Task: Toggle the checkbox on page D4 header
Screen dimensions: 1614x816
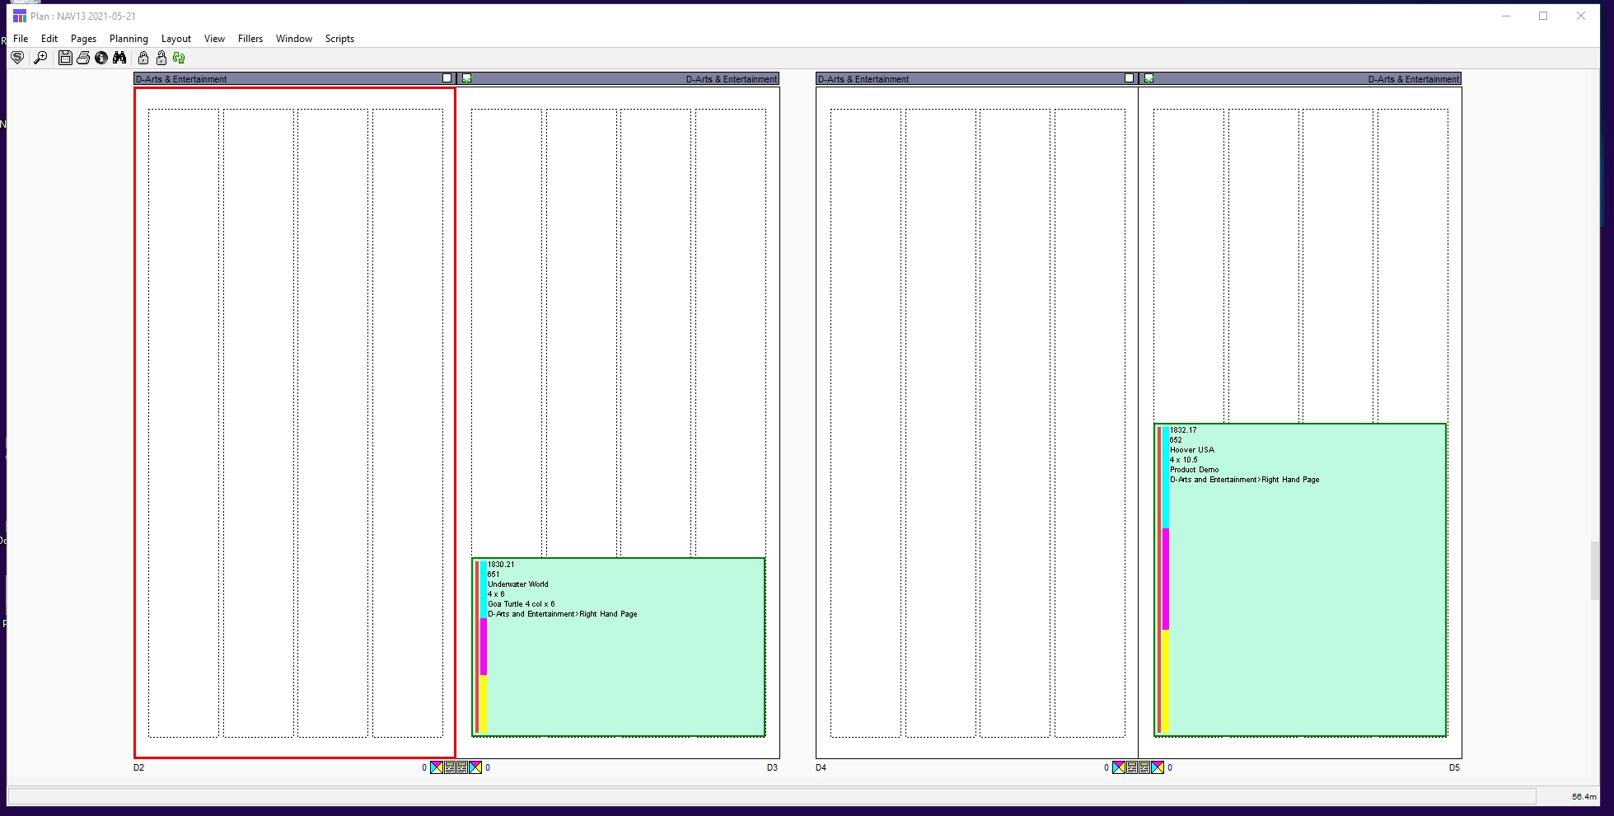Action: (x=1130, y=78)
